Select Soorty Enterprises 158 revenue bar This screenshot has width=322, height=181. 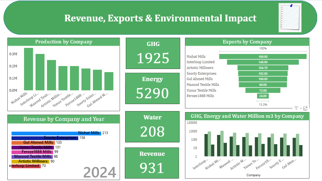coord(45,138)
